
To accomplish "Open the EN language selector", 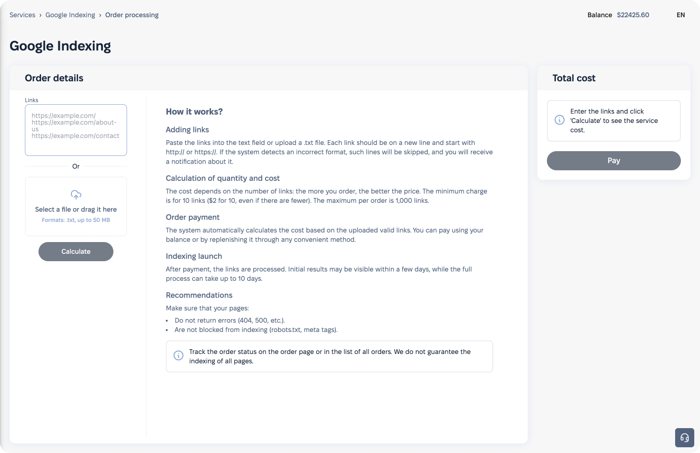I will pos(680,15).
